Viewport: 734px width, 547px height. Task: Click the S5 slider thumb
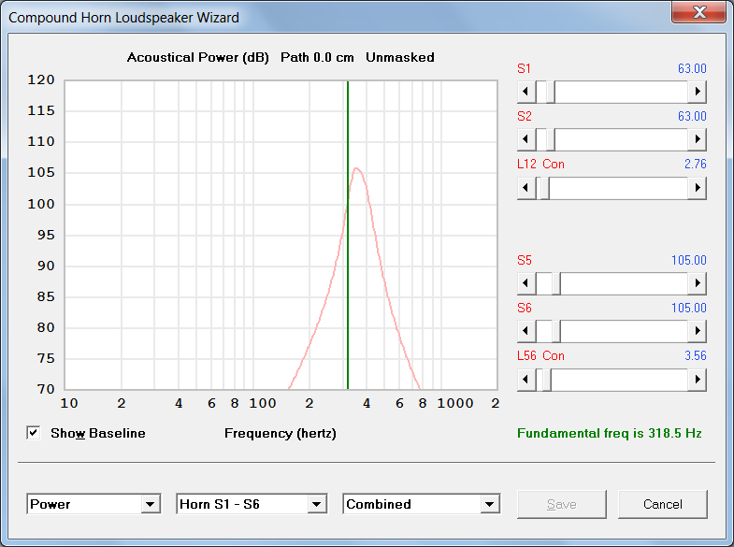click(556, 283)
